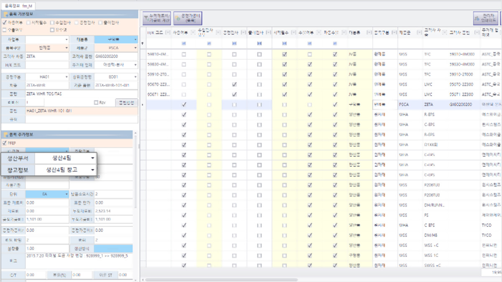Toggle the 출하검사 checkbox in basic info

click(100, 23)
